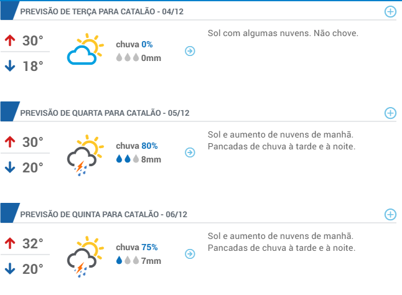Click Thursday's thunderstorm weather icon
Image resolution: width=402 pixels, height=295 pixels.
coord(83,255)
